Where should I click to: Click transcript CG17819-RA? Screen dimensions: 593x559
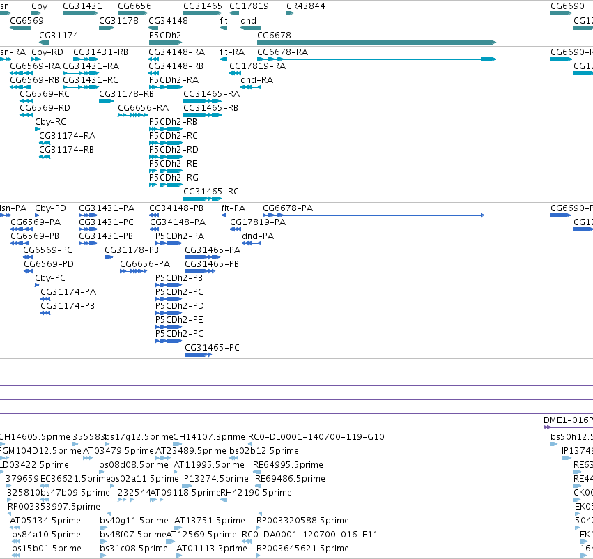point(258,66)
